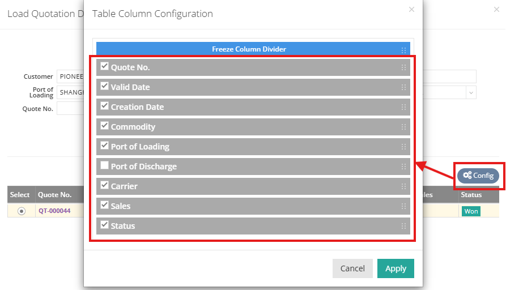The image size is (506, 290).
Task: Click drag handle on Valid Date row
Action: [403, 87]
